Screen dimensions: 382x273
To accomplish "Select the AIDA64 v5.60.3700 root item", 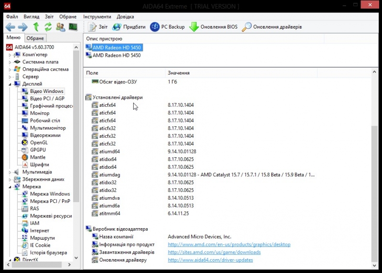I will (x=34, y=47).
